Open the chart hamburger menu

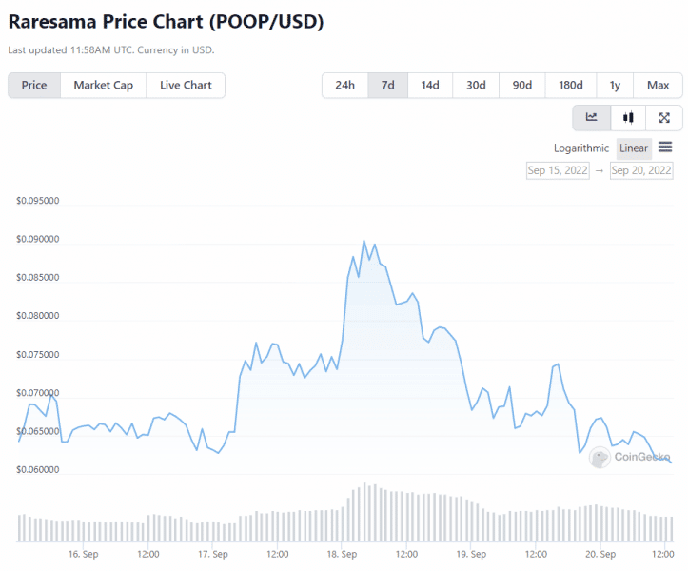pos(665,147)
